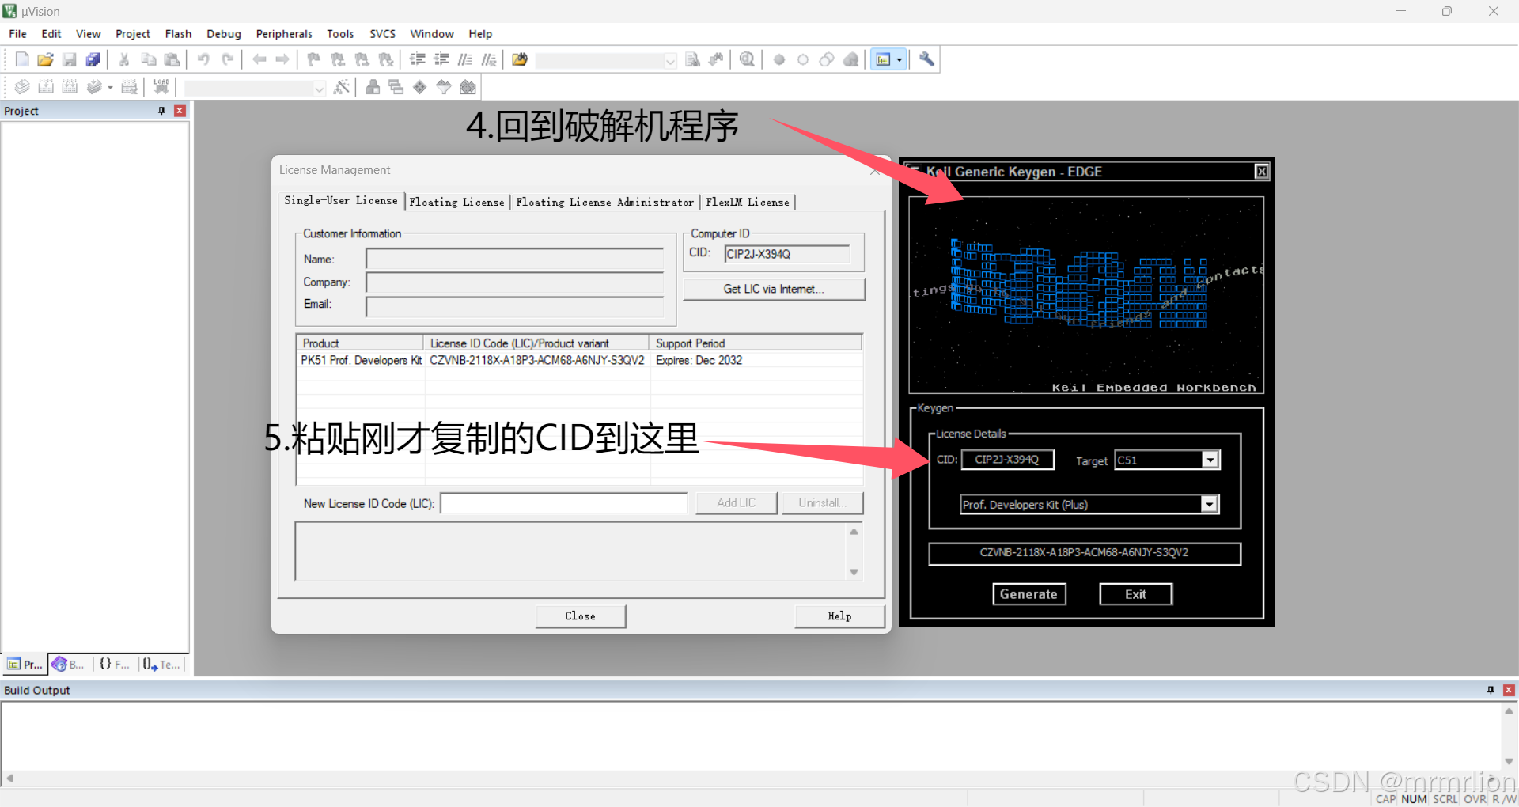Viewport: 1519px width, 807px height.
Task: Close the License Management dialog
Action: tap(581, 616)
